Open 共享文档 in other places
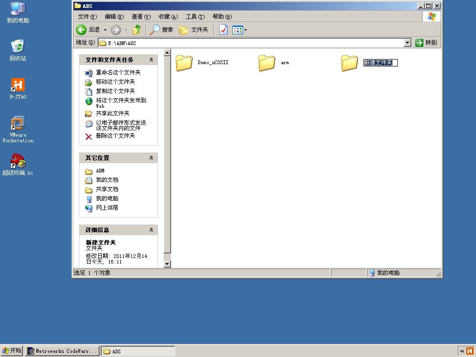 click(x=107, y=189)
